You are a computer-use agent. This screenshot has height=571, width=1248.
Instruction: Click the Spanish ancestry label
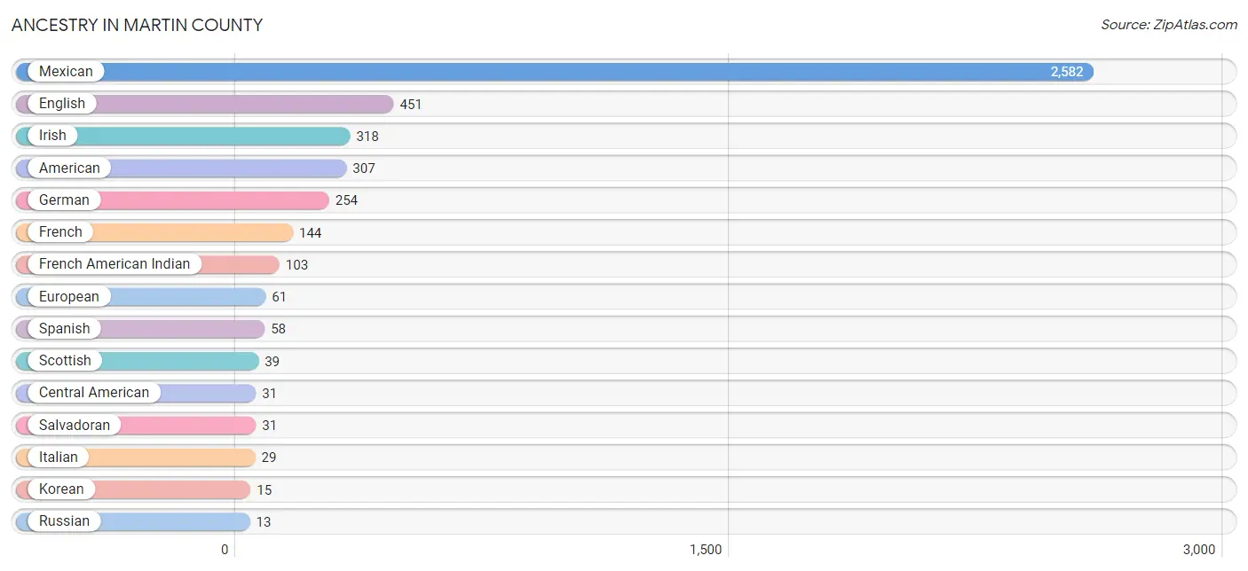65,328
